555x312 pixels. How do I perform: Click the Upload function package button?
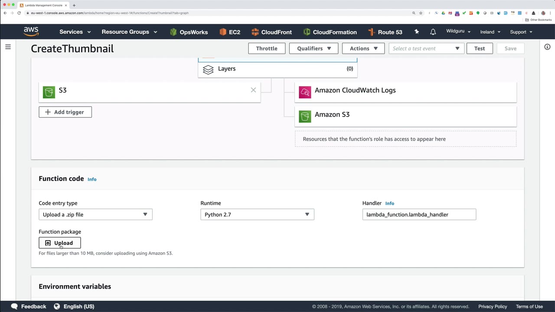click(x=59, y=243)
